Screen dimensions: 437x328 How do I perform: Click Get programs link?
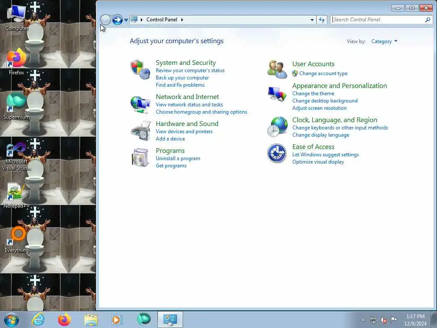point(171,166)
